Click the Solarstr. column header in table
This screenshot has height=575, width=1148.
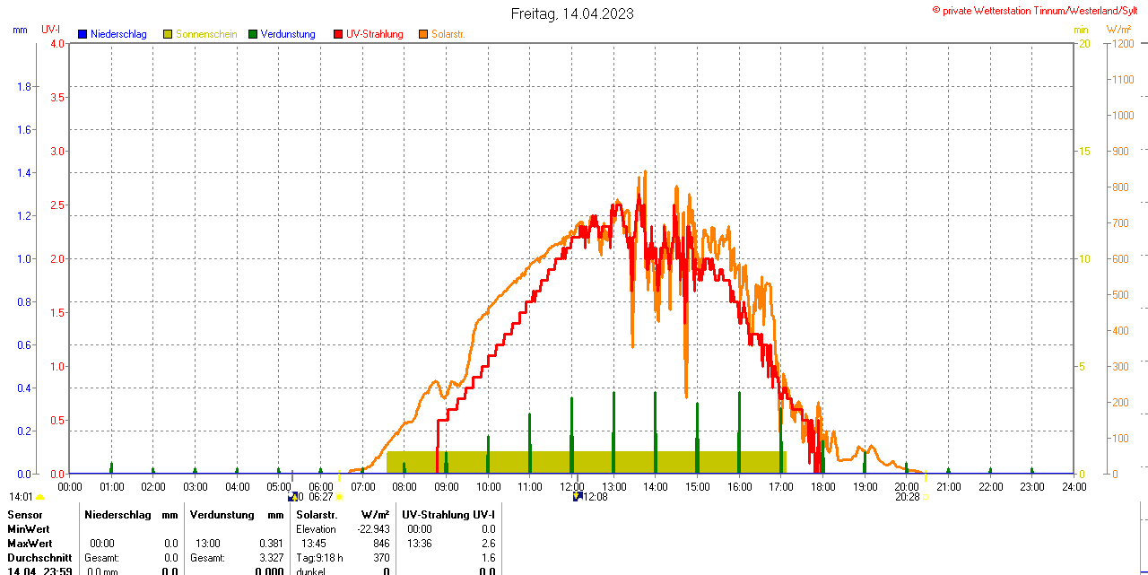point(317,515)
